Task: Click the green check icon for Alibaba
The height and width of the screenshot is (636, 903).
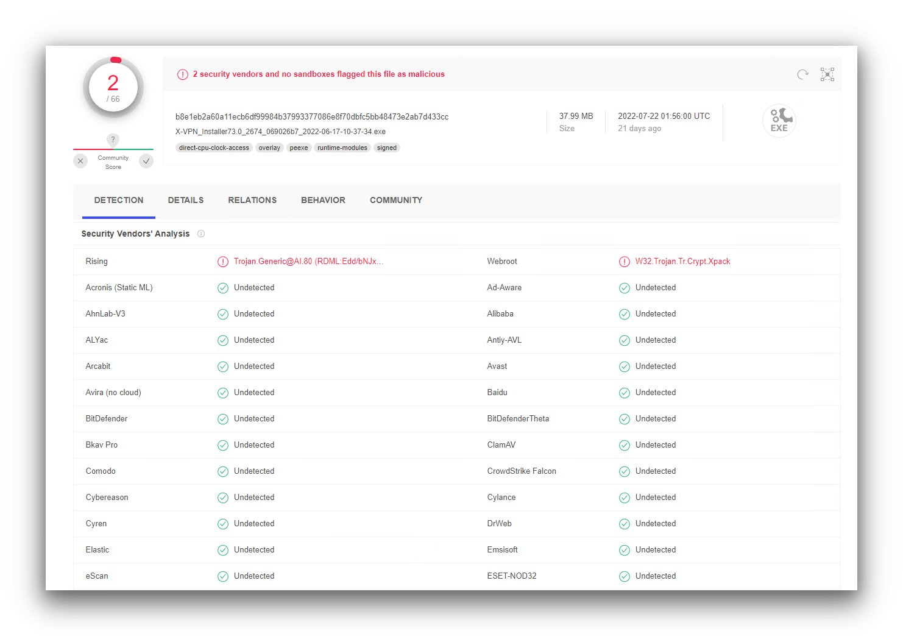Action: pos(625,314)
